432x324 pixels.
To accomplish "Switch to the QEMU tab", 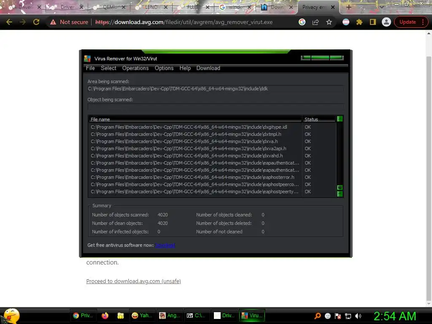I will 110,7.
